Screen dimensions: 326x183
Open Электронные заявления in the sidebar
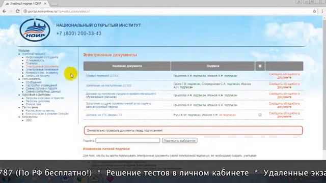[x=42, y=70]
